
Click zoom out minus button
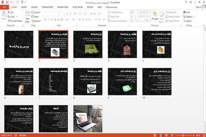tap(176, 135)
